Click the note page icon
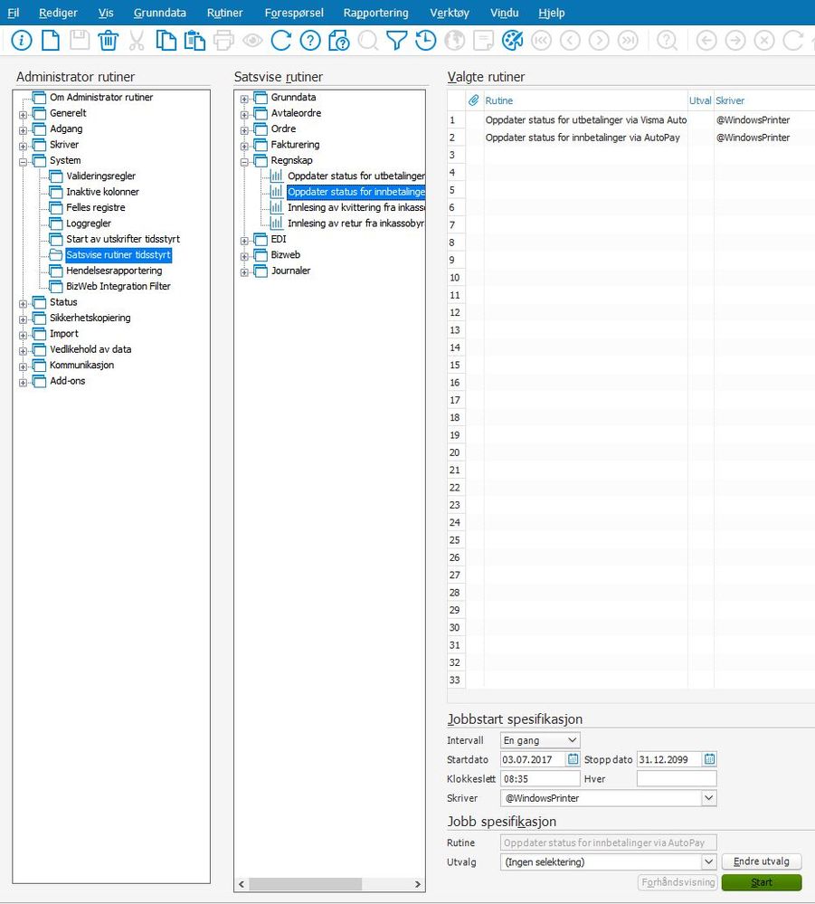 [x=483, y=41]
